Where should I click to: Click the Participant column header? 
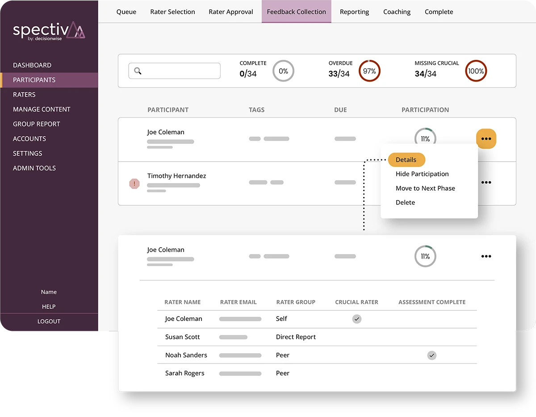[168, 110]
